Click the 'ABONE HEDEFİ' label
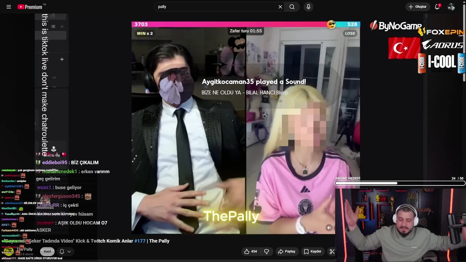Viewport: 466px width, 262px height. (347, 178)
